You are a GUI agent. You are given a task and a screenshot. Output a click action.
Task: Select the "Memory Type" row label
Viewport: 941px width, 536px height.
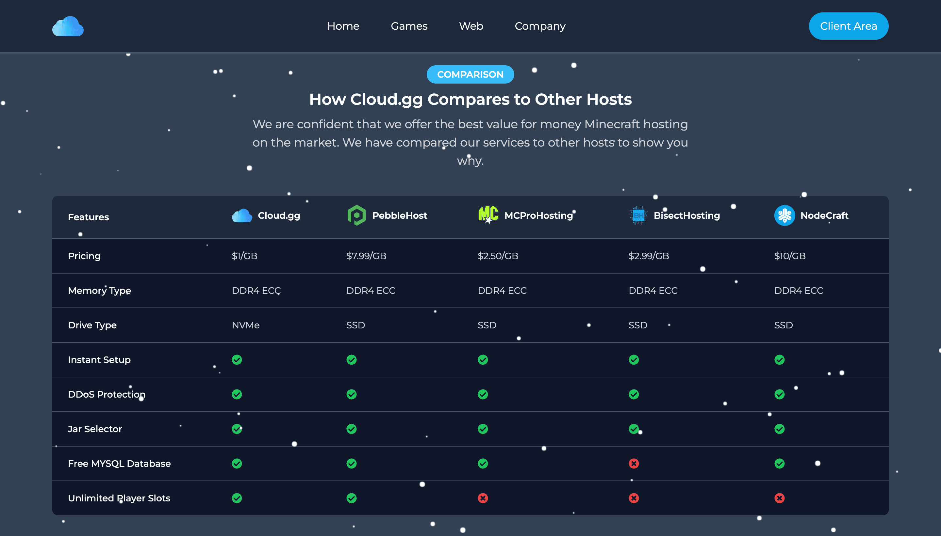[x=99, y=291]
